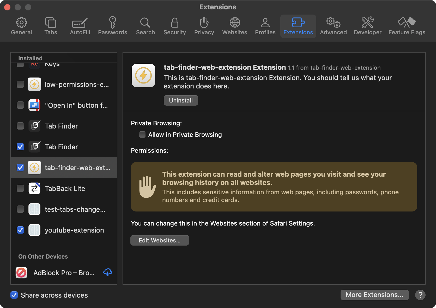Screen dimensions: 436x308
Task: Open the Developer settings pane
Action: point(367,26)
